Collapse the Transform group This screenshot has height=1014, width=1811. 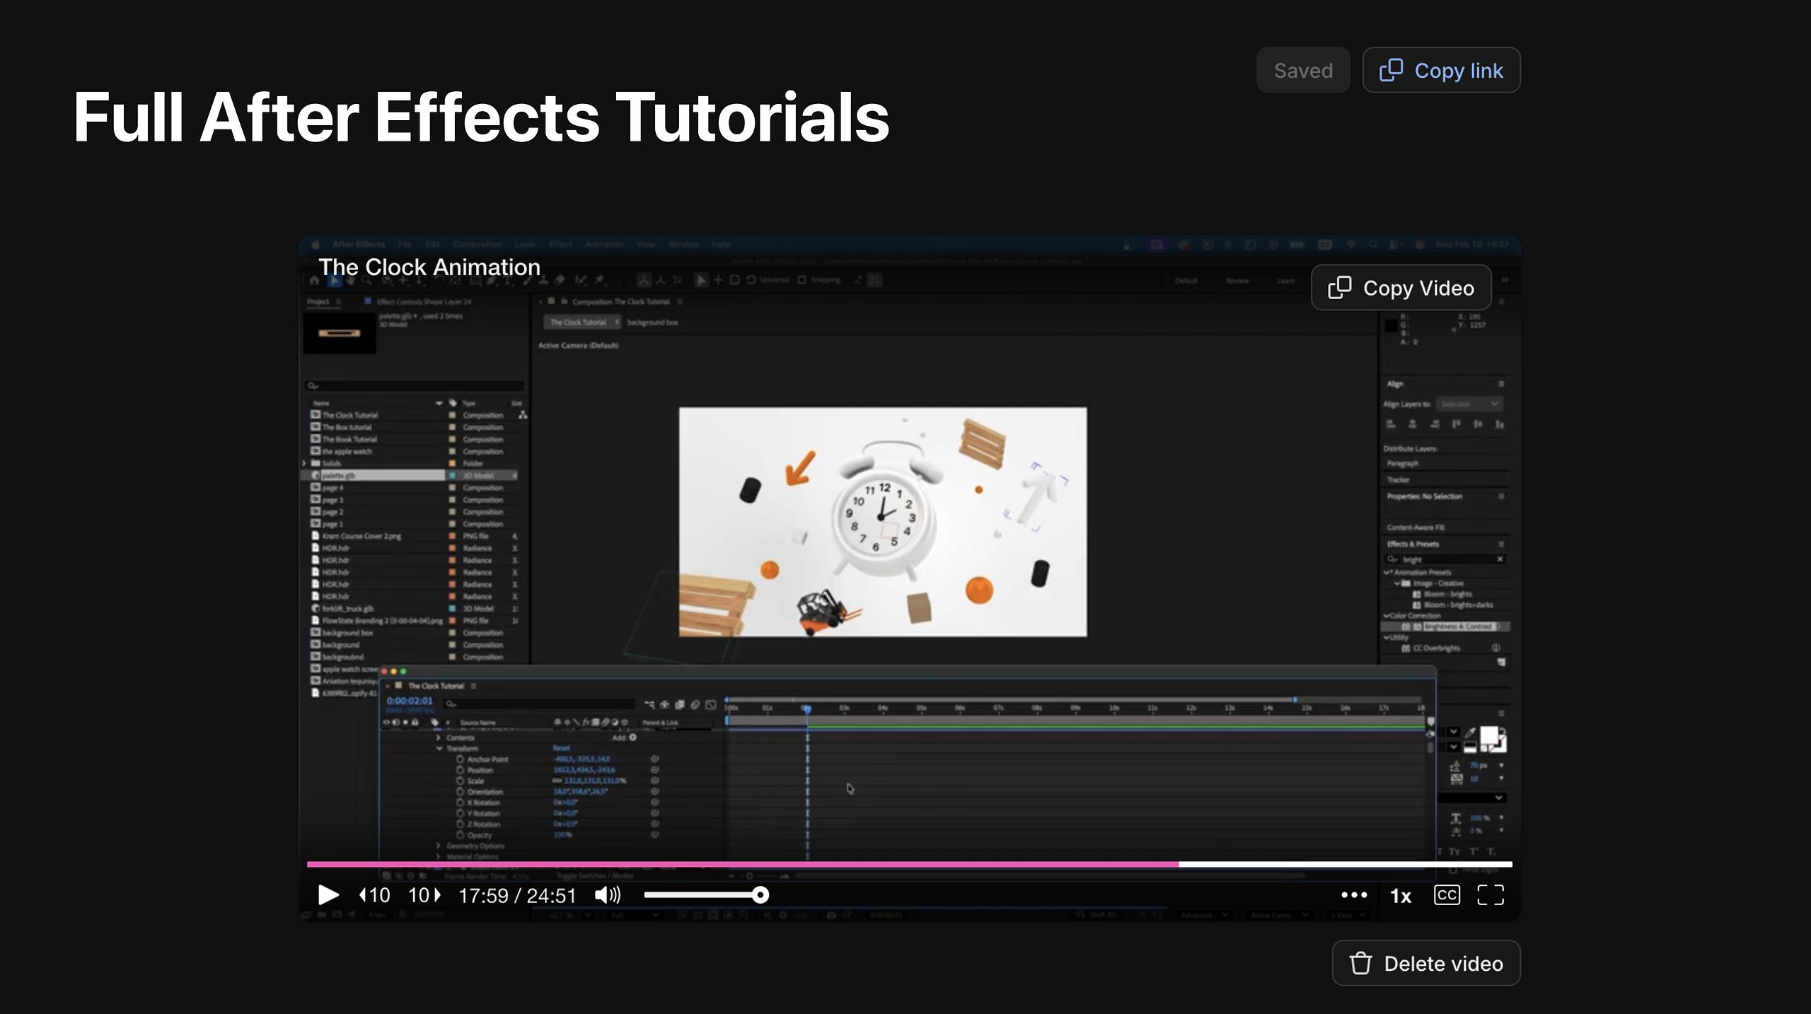(439, 748)
